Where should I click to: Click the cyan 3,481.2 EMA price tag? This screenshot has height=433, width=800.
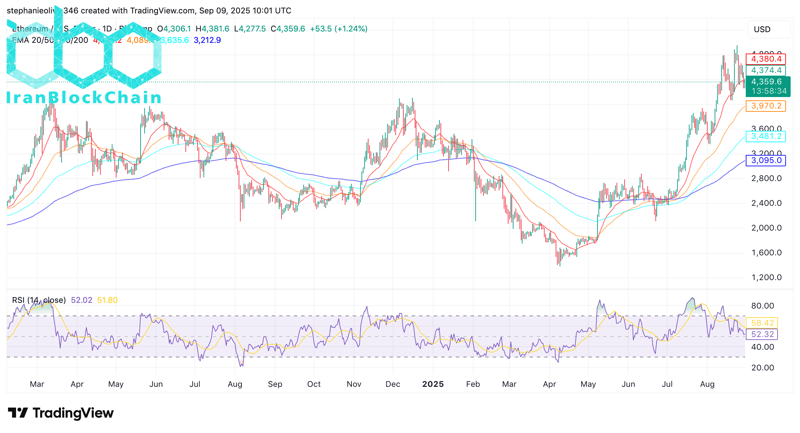point(766,137)
